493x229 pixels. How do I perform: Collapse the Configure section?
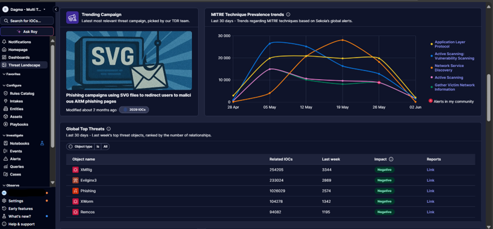12,85
